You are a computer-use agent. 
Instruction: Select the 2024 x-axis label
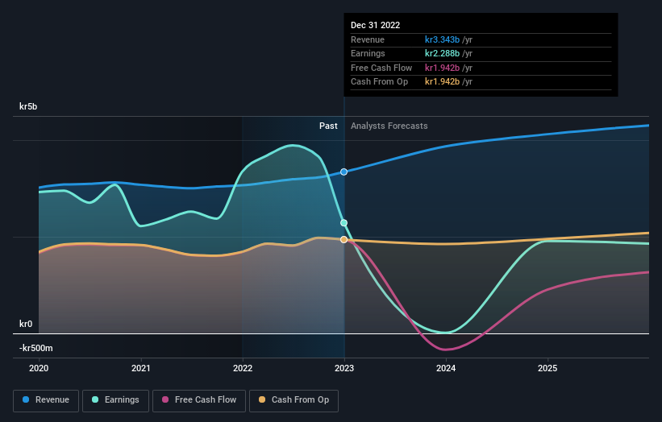[x=446, y=369]
